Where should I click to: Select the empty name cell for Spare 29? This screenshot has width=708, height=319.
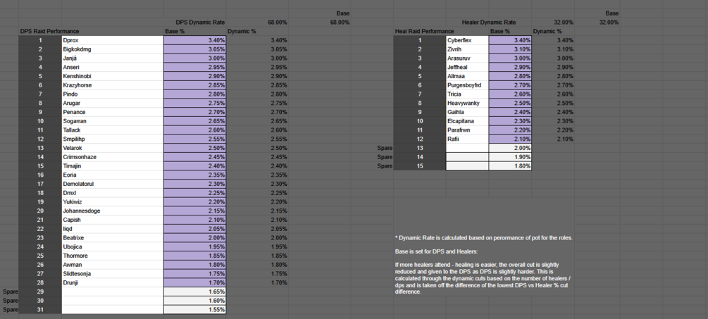tap(113, 292)
